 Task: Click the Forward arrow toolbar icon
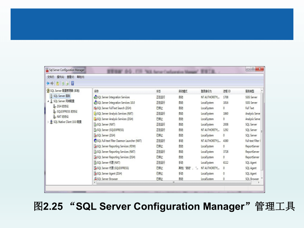point(52,83)
